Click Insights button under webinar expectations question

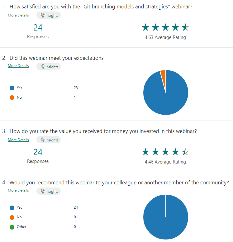pos(49,67)
